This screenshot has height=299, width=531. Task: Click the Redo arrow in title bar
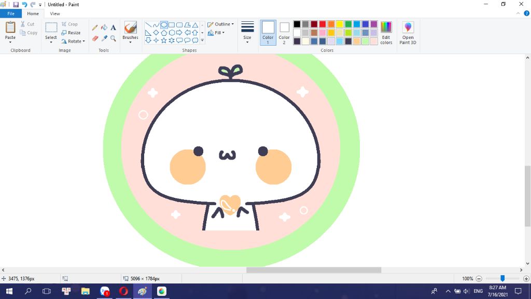pyautogui.click(x=33, y=4)
